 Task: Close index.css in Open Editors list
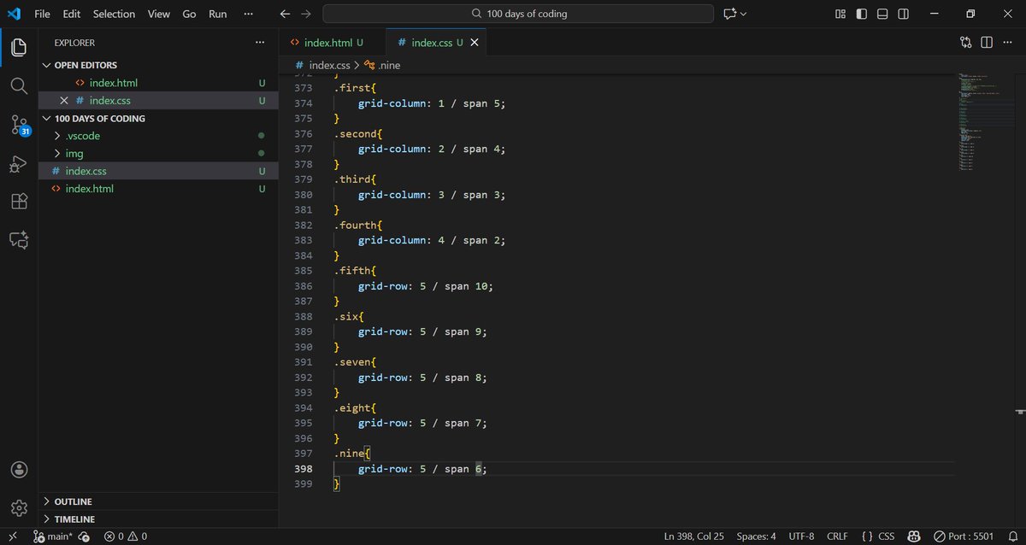coord(63,101)
